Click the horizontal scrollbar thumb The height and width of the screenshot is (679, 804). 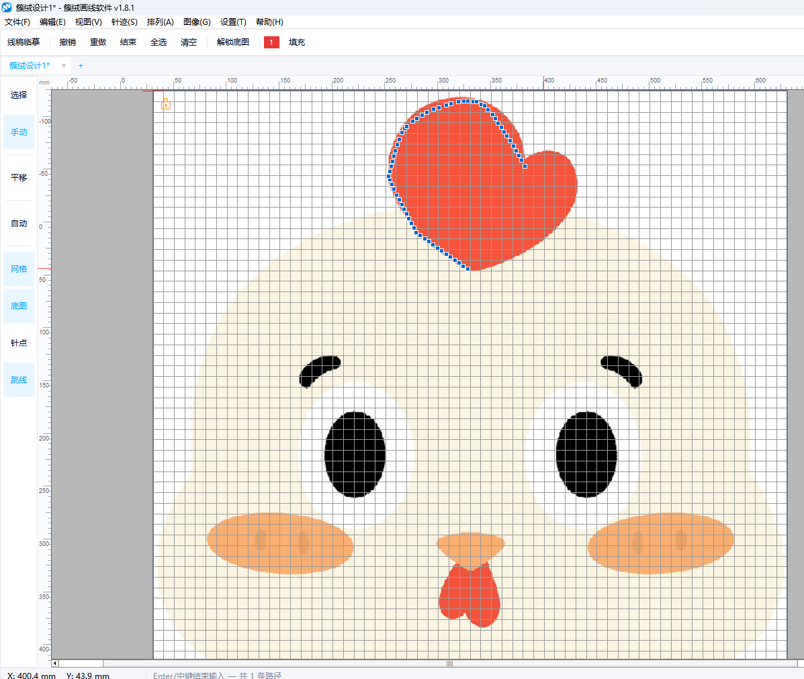click(x=449, y=664)
